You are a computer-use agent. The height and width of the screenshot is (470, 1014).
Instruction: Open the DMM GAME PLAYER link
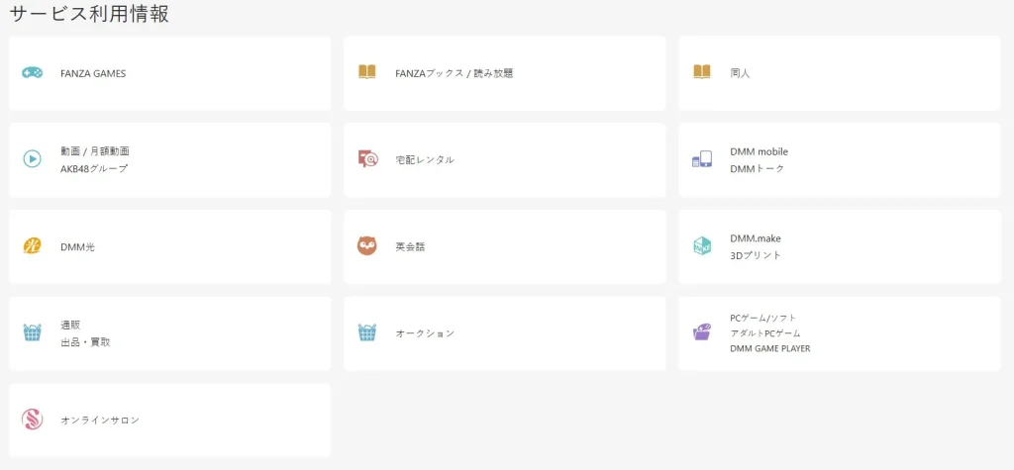(769, 348)
